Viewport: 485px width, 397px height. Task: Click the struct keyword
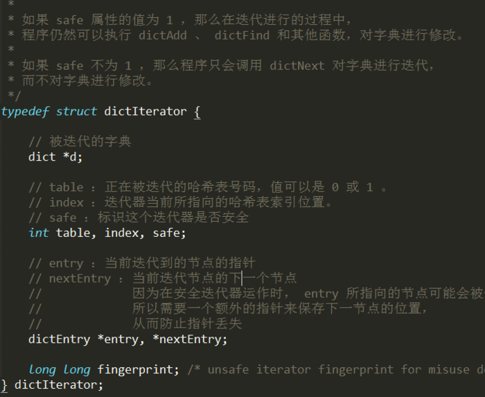click(x=76, y=112)
